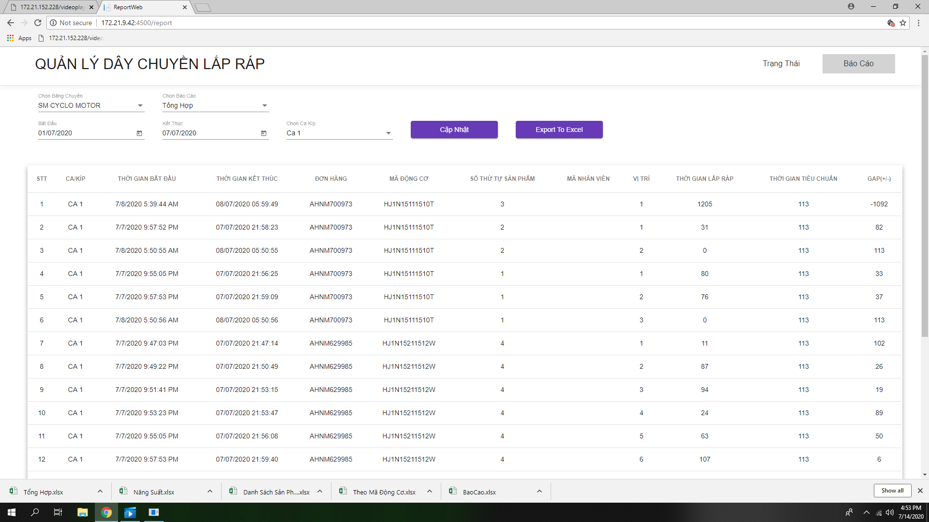Expand the Ca 1 shift selector
This screenshot has height=522, width=929.
pos(388,133)
